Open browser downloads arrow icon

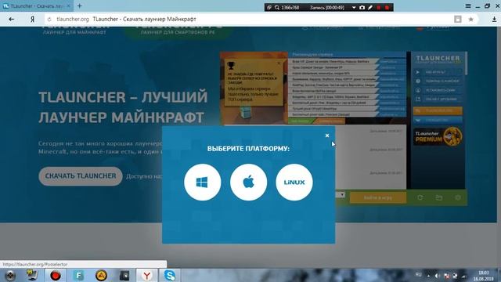[494, 20]
